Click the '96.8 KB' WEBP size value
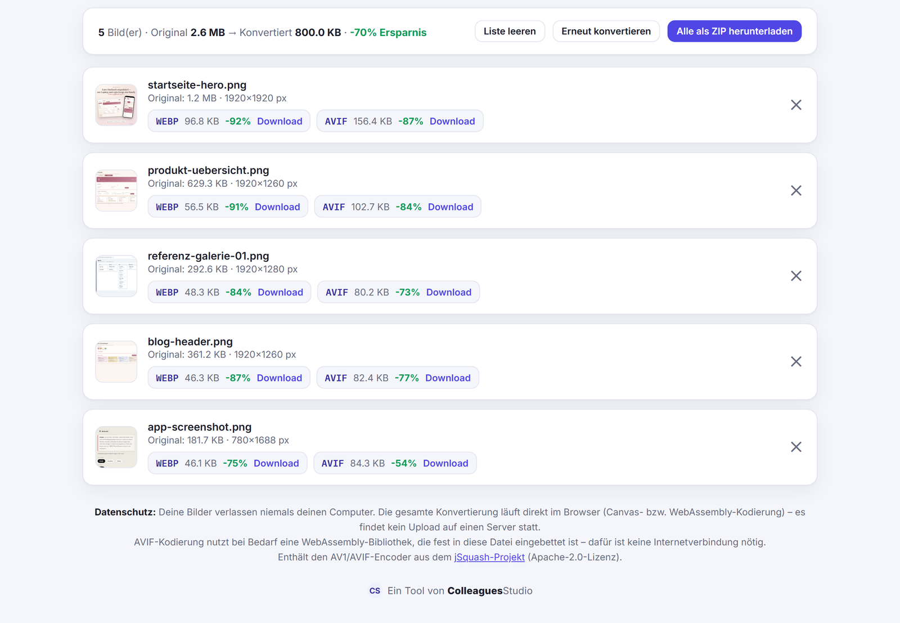The height and width of the screenshot is (623, 900). click(202, 121)
